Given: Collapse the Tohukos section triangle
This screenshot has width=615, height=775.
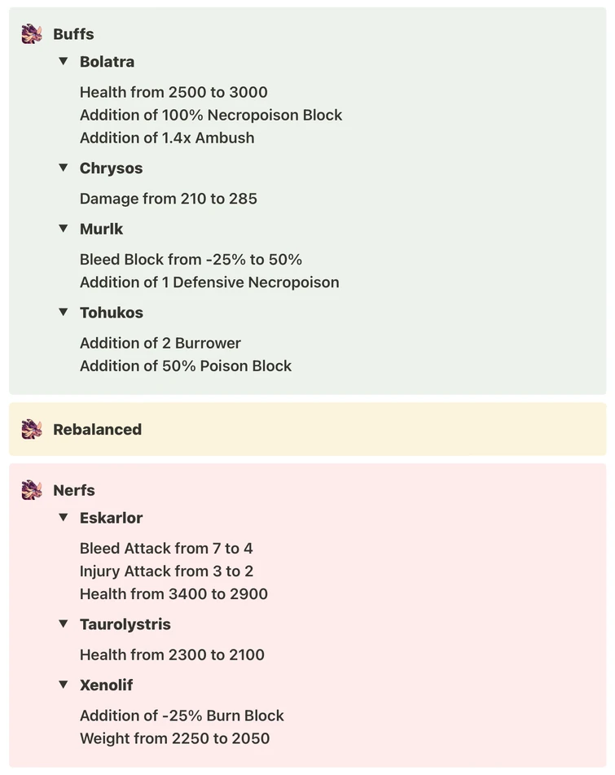Looking at the screenshot, I should 64,312.
